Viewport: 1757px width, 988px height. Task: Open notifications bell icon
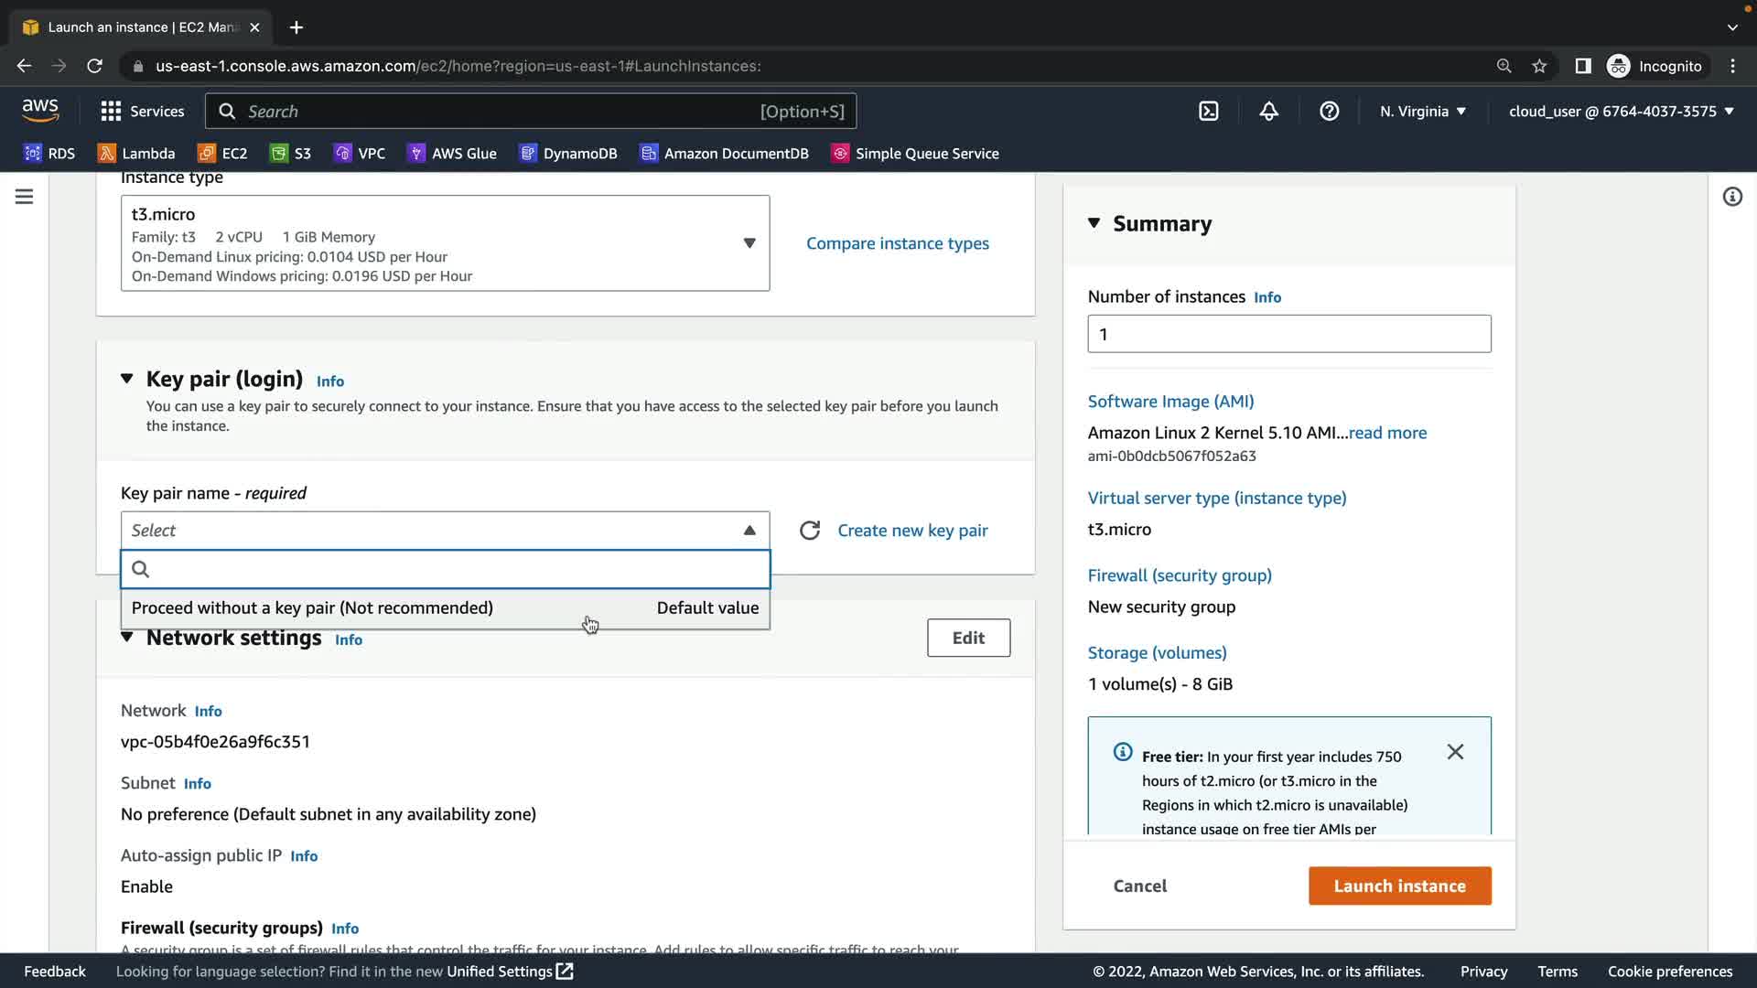coord(1268,112)
